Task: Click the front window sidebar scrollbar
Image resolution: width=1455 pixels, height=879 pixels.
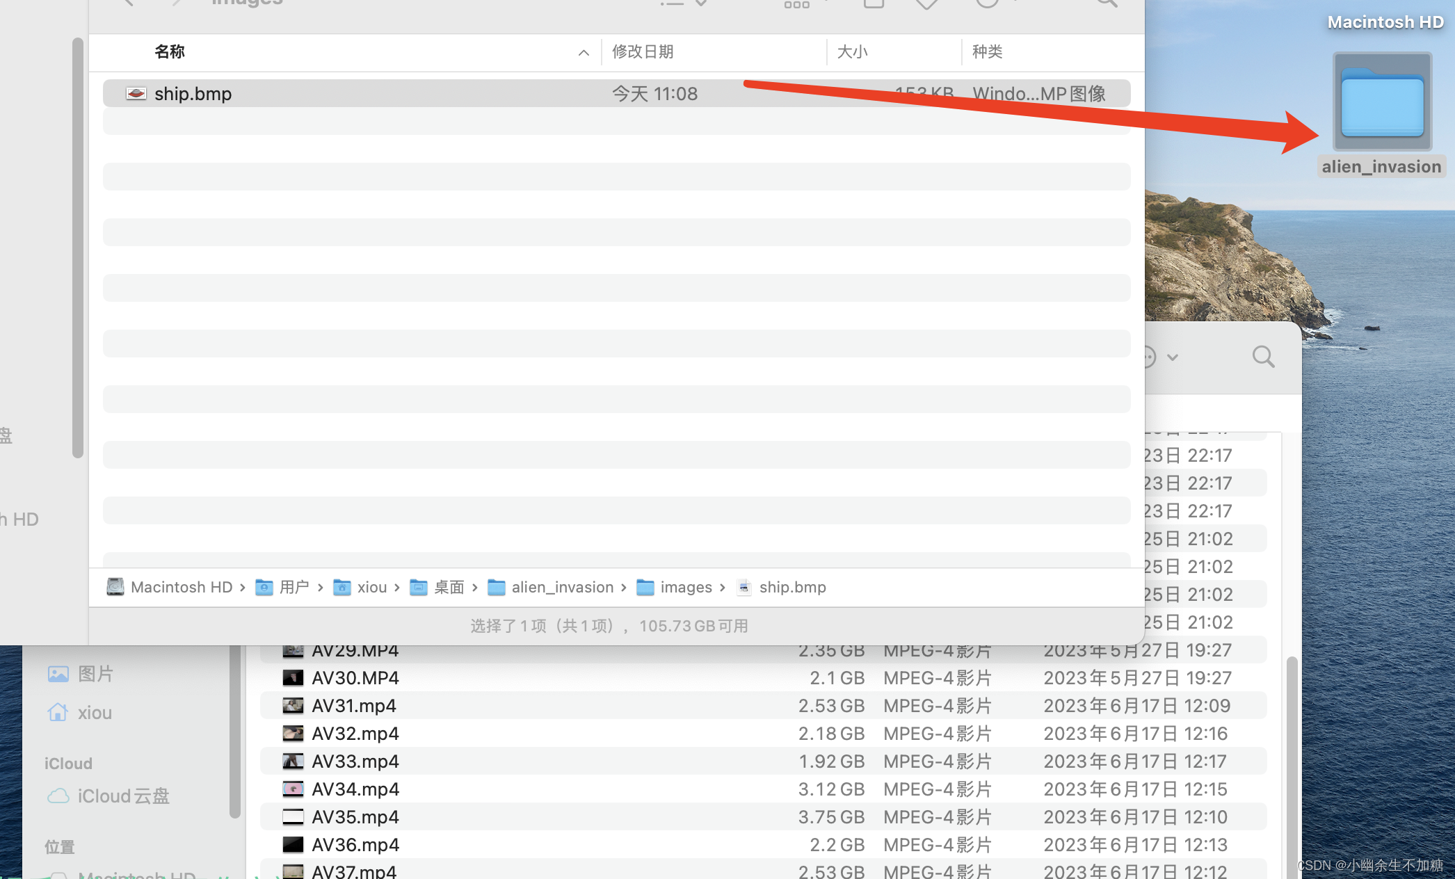Action: pyautogui.click(x=77, y=248)
